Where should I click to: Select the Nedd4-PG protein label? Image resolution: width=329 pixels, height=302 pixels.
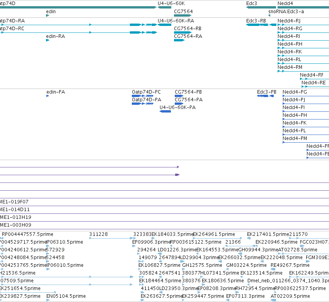tap(295, 92)
